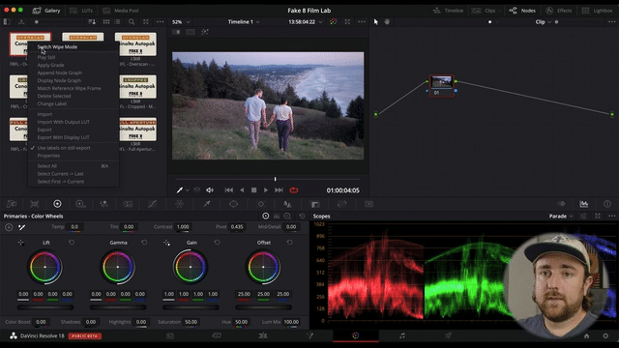Jump to last frame transport button
This screenshot has width=619, height=348.
point(279,190)
